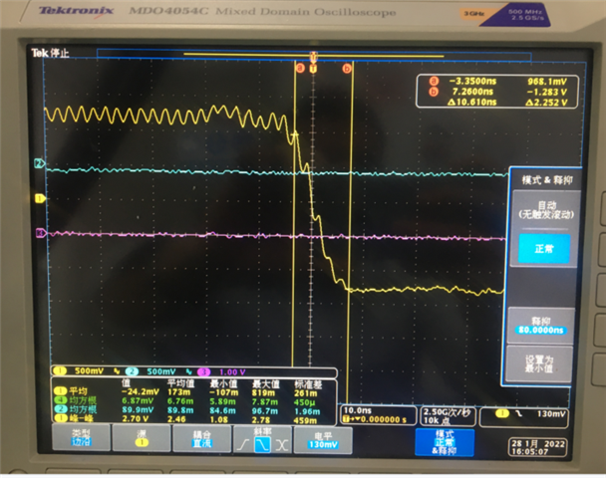Open the 耦合 直流 coupling menu
The width and height of the screenshot is (606, 478).
(202, 439)
